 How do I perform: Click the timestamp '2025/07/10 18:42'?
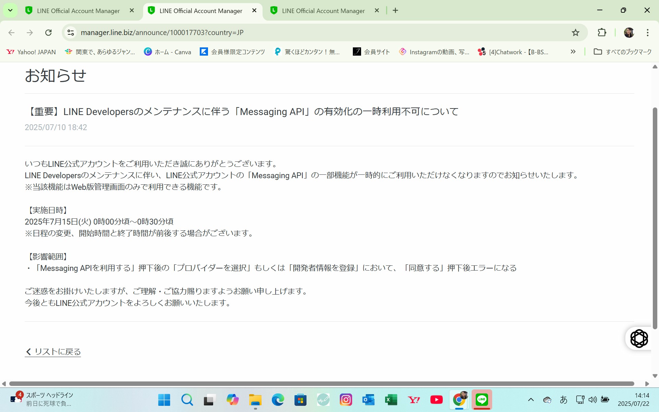tap(56, 127)
